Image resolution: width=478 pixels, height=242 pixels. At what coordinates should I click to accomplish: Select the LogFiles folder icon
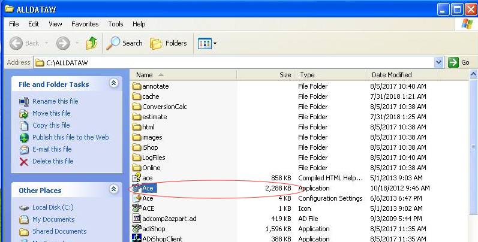(x=137, y=158)
